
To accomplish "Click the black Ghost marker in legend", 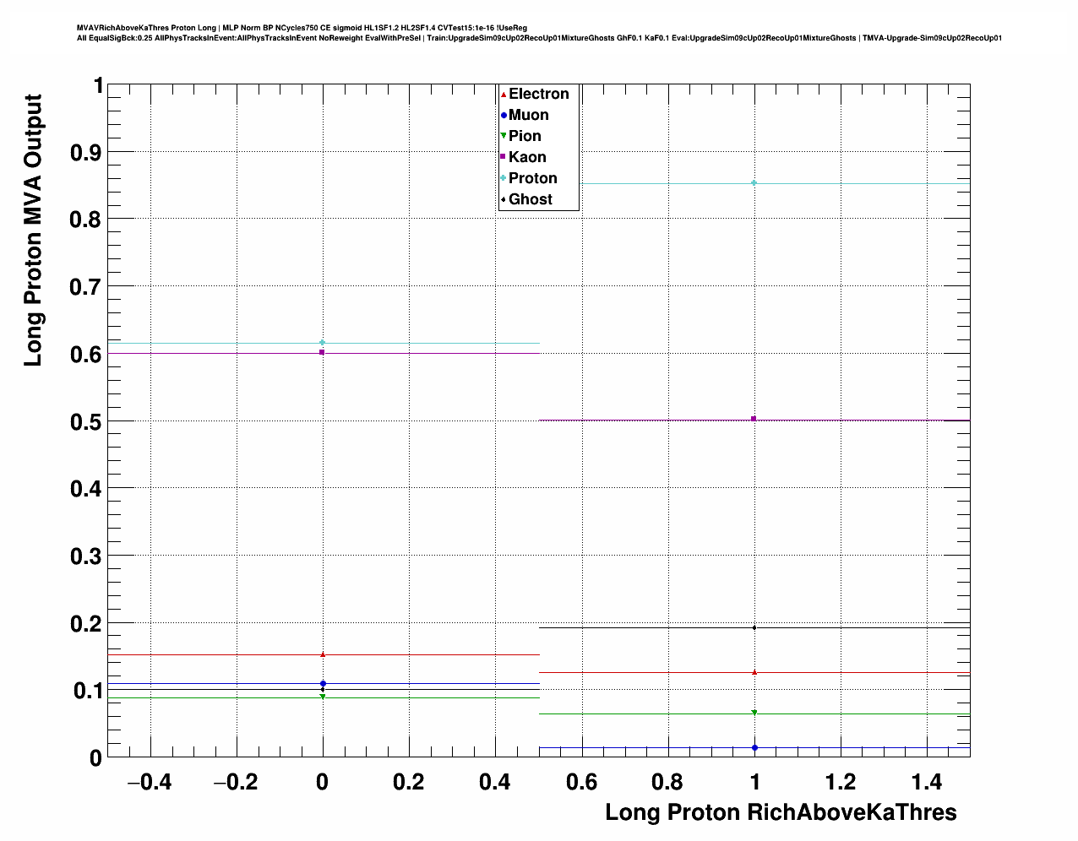I will pyautogui.click(x=504, y=199).
